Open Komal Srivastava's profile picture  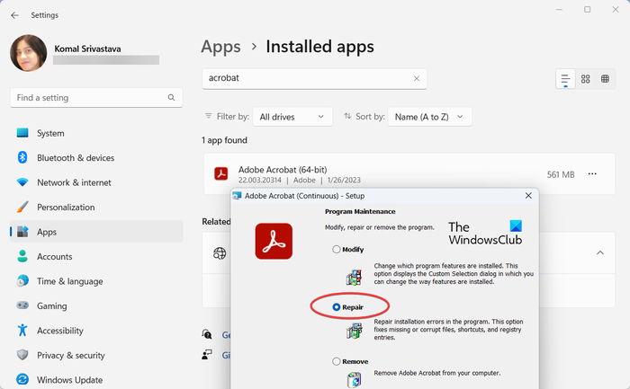pyautogui.click(x=28, y=53)
